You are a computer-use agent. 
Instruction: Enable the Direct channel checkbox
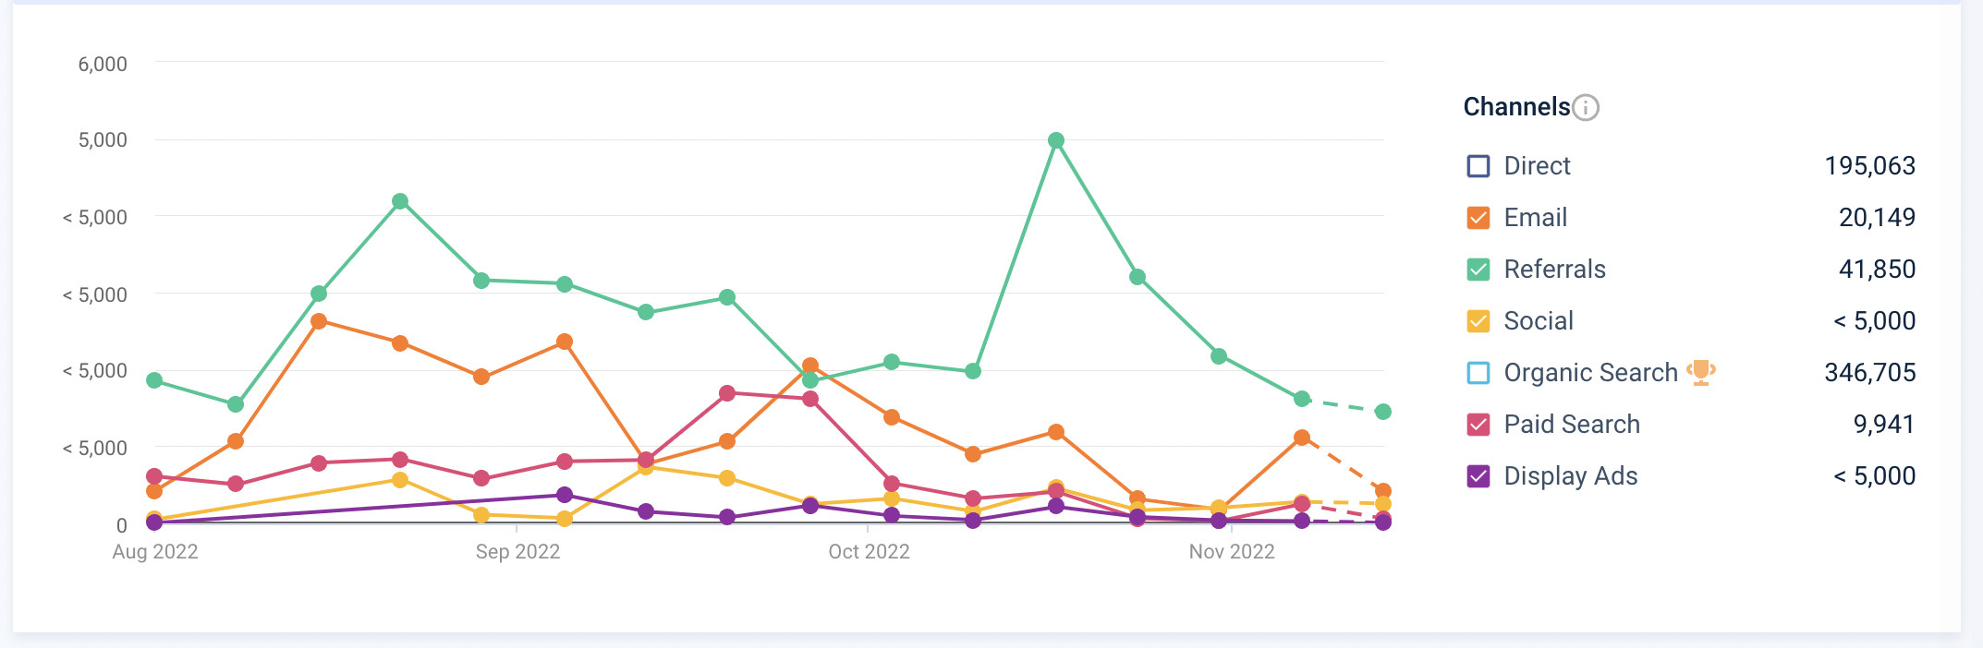1478,166
